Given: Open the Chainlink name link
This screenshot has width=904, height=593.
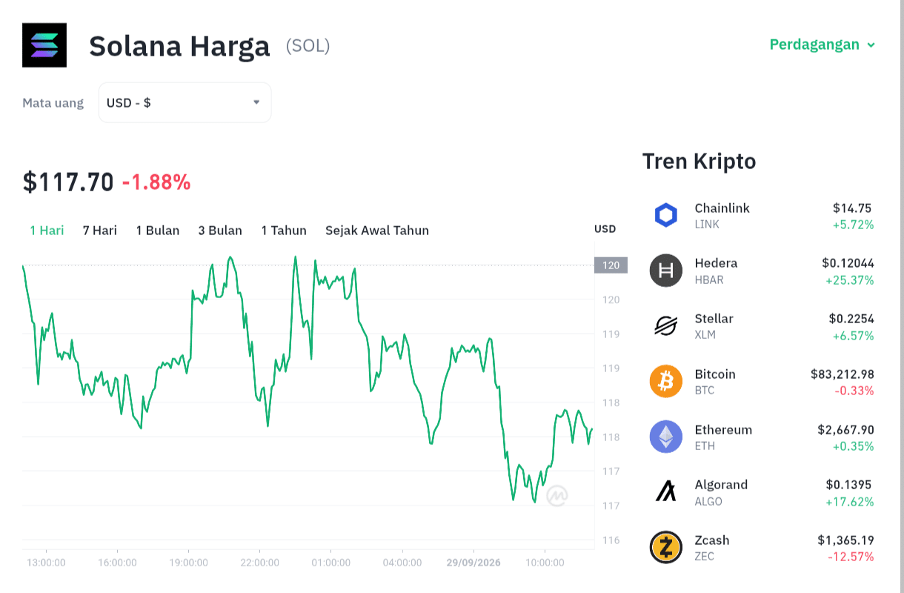Looking at the screenshot, I should pos(722,208).
